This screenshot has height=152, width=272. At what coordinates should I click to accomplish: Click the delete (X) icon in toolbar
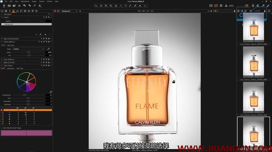point(19,6)
